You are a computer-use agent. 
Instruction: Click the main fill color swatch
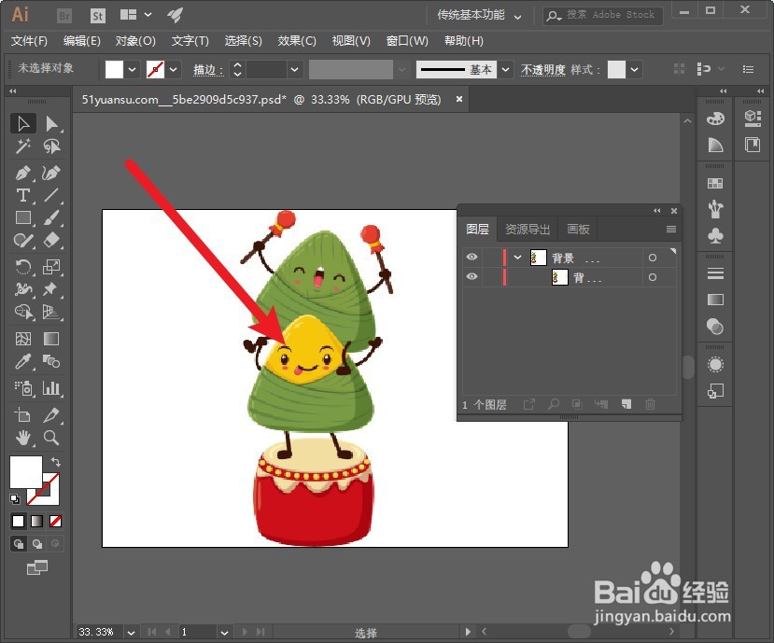25,472
